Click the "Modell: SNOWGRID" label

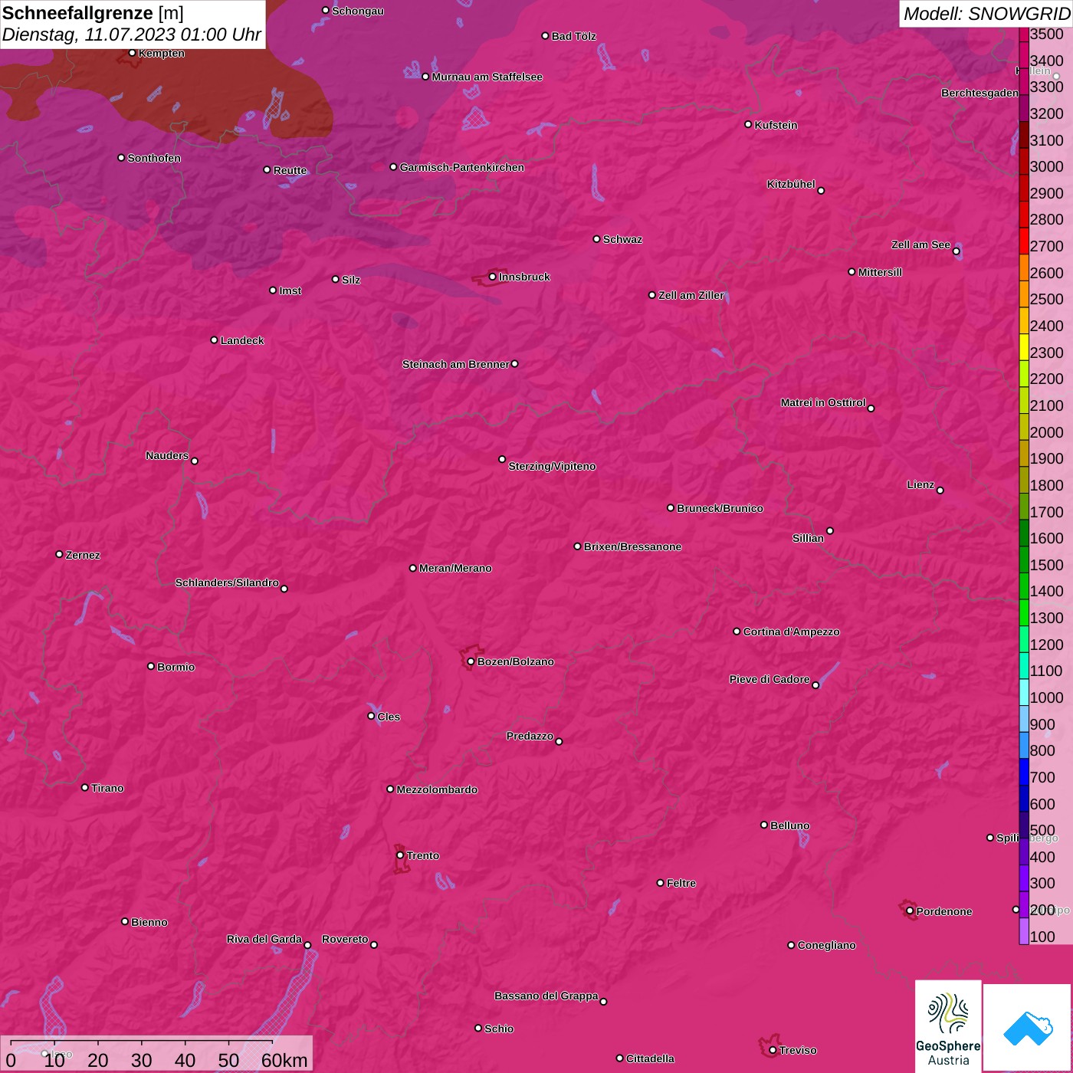[x=986, y=14]
